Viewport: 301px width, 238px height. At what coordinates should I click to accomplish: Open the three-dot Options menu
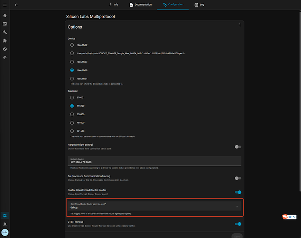(x=240, y=25)
